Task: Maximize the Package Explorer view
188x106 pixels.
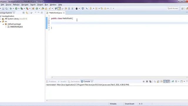Action: pos(42,13)
